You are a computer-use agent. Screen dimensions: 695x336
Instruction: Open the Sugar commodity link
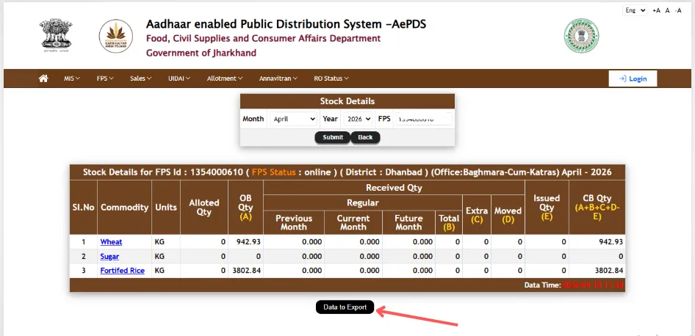point(109,256)
